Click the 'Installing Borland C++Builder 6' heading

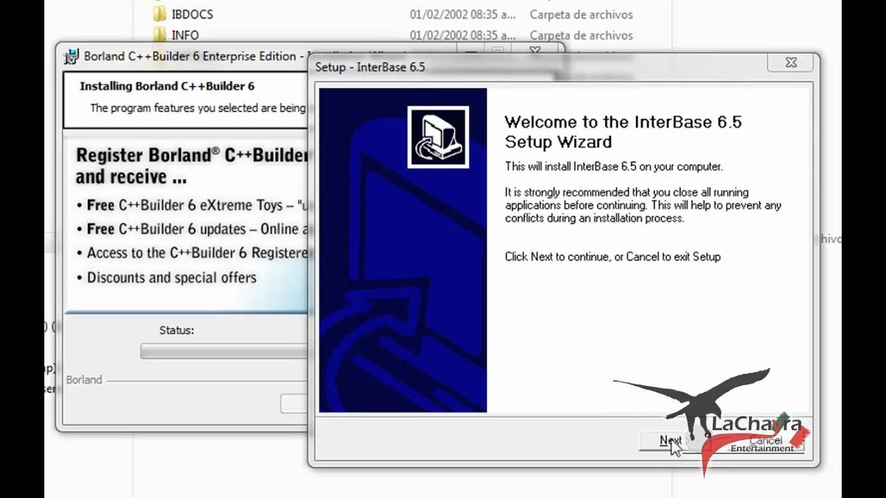pos(167,86)
